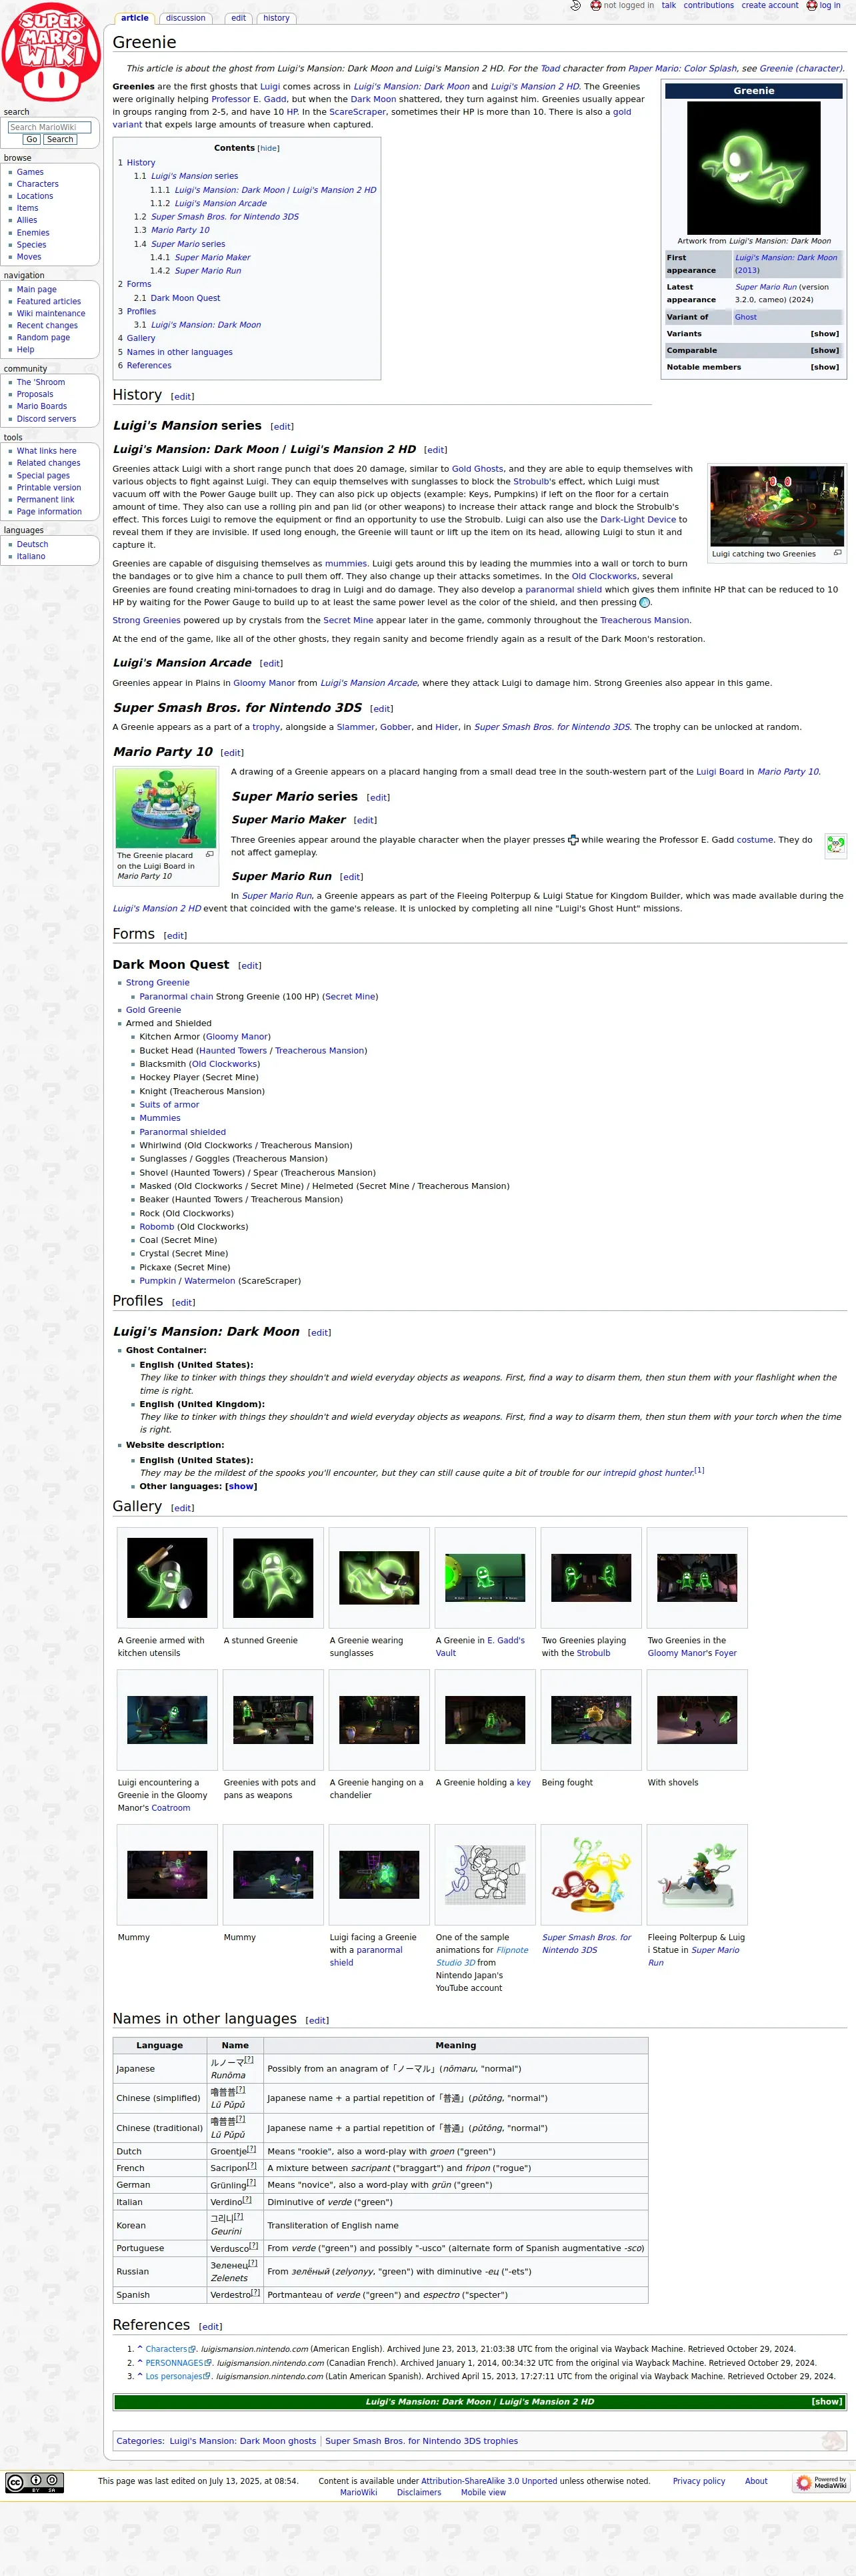This screenshot has height=2576, width=856.
Task: Open the Flipnote sample animation image
Action: pyautogui.click(x=485, y=1875)
